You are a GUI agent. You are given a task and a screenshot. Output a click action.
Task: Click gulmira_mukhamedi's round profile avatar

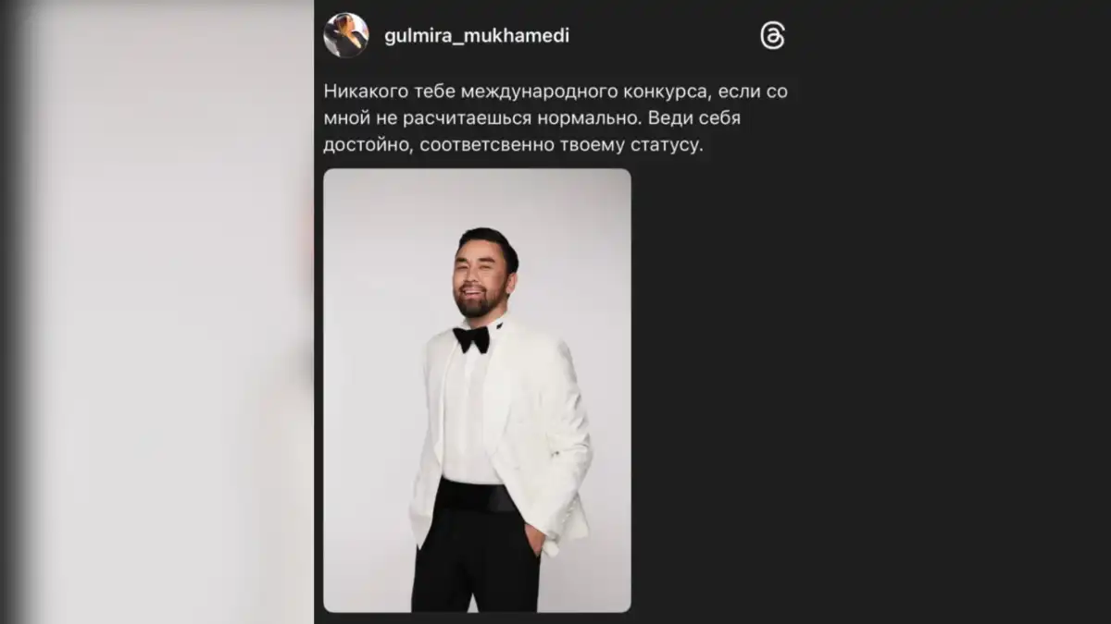[346, 35]
